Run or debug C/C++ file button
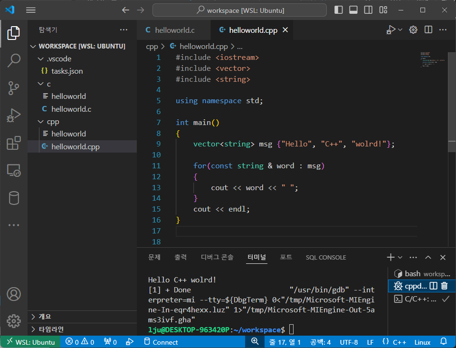Image resolution: width=456 pixels, height=348 pixels. [391, 29]
